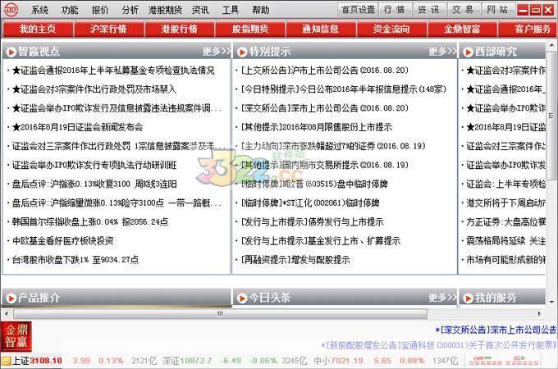Open the 资讯 menu
Screen dimensions: 558x369
click(x=200, y=10)
